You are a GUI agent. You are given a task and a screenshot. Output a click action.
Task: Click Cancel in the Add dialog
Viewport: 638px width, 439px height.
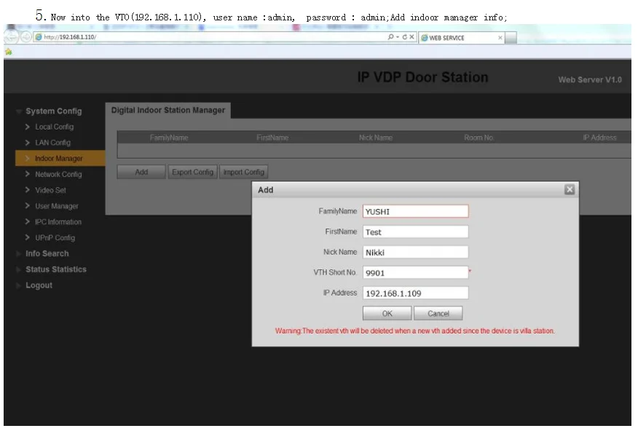tap(438, 313)
